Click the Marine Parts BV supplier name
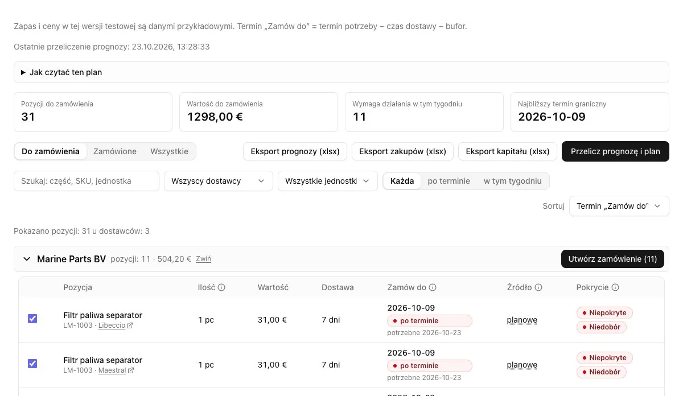Viewport: 683px width, 396px height. (72, 259)
